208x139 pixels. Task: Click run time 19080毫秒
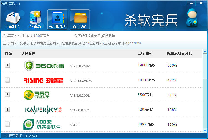146,65
